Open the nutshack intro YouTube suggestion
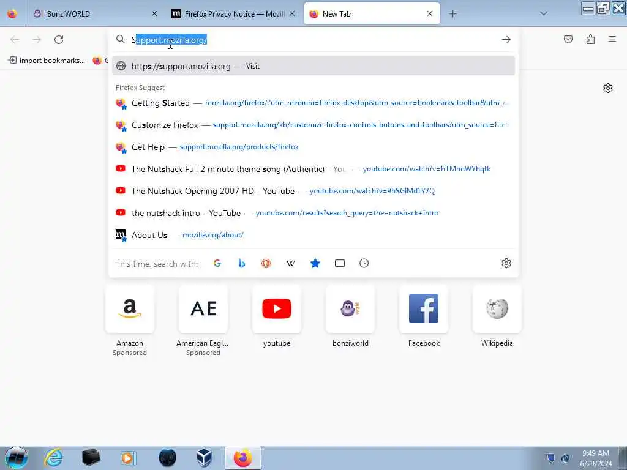Image resolution: width=627 pixels, height=470 pixels. (x=313, y=212)
